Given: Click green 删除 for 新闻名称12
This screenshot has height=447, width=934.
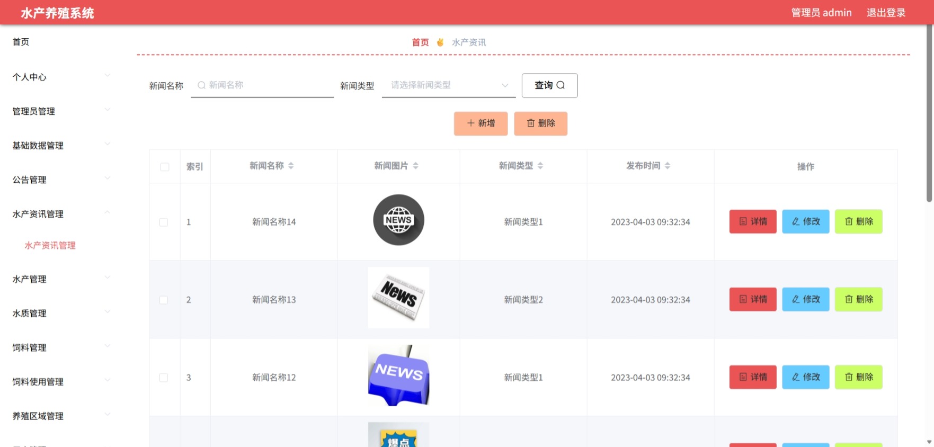Looking at the screenshot, I should tap(859, 377).
